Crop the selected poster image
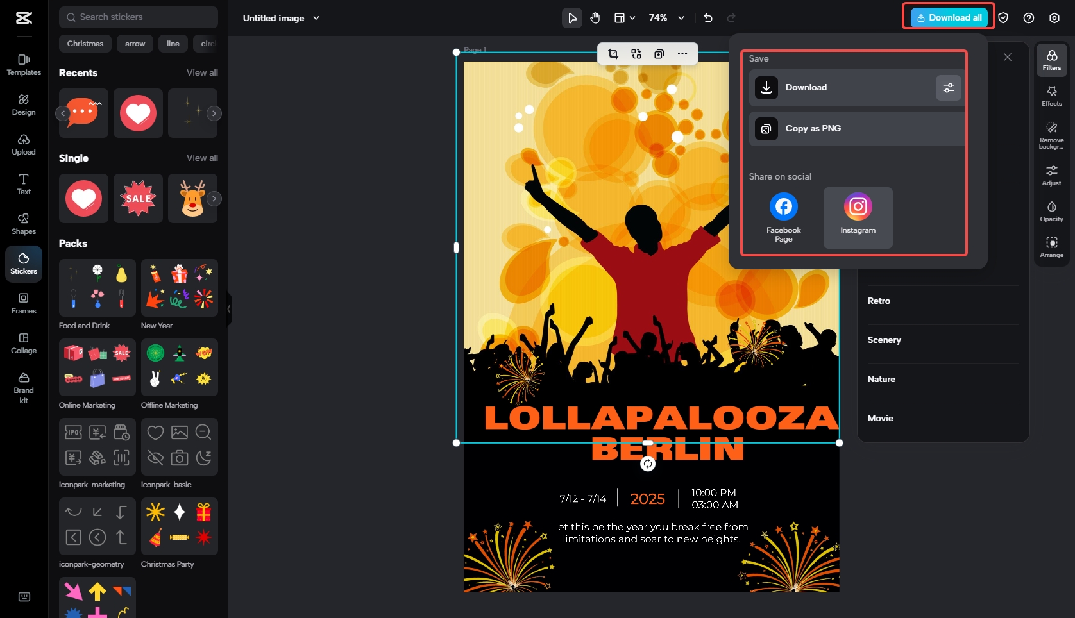The image size is (1075, 618). (613, 54)
